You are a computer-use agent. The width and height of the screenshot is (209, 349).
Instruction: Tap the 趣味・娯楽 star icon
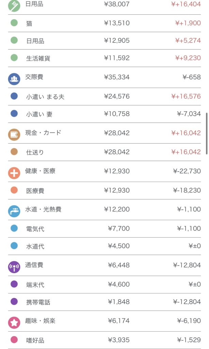(14, 322)
